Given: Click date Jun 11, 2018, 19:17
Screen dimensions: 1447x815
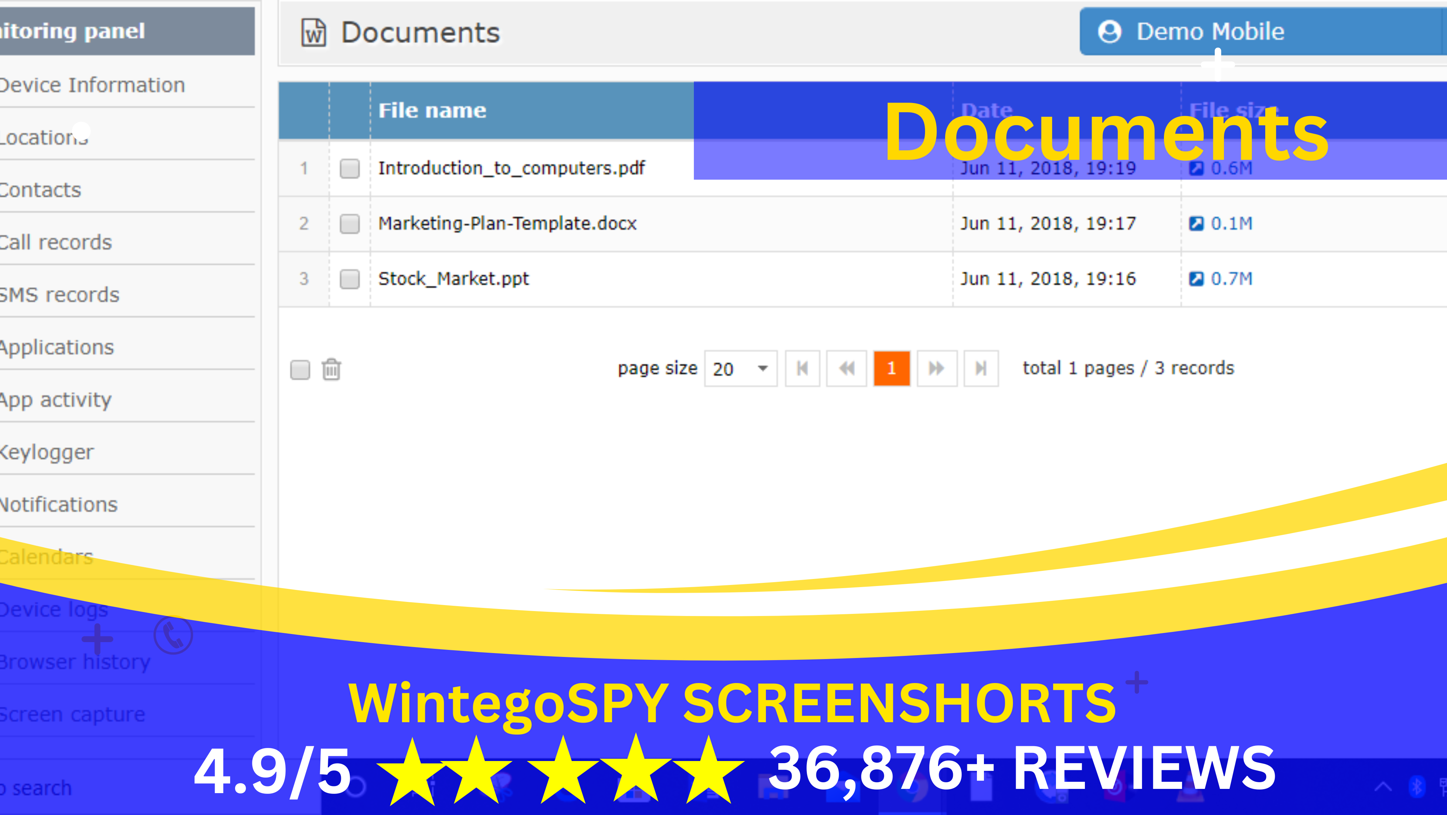Looking at the screenshot, I should [x=1048, y=224].
